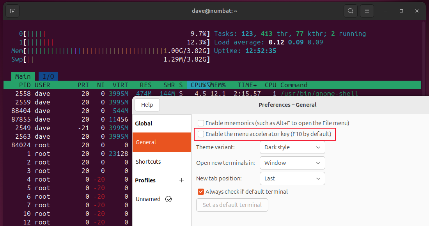429x226 pixels.
Task: Open a new terminal window icon
Action: (12, 11)
